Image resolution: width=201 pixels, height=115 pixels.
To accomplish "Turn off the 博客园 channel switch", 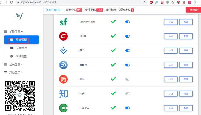I will point(128,65).
